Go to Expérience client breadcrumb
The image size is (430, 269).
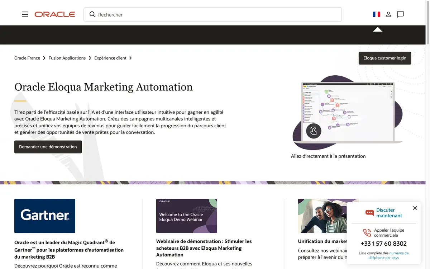tap(110, 58)
